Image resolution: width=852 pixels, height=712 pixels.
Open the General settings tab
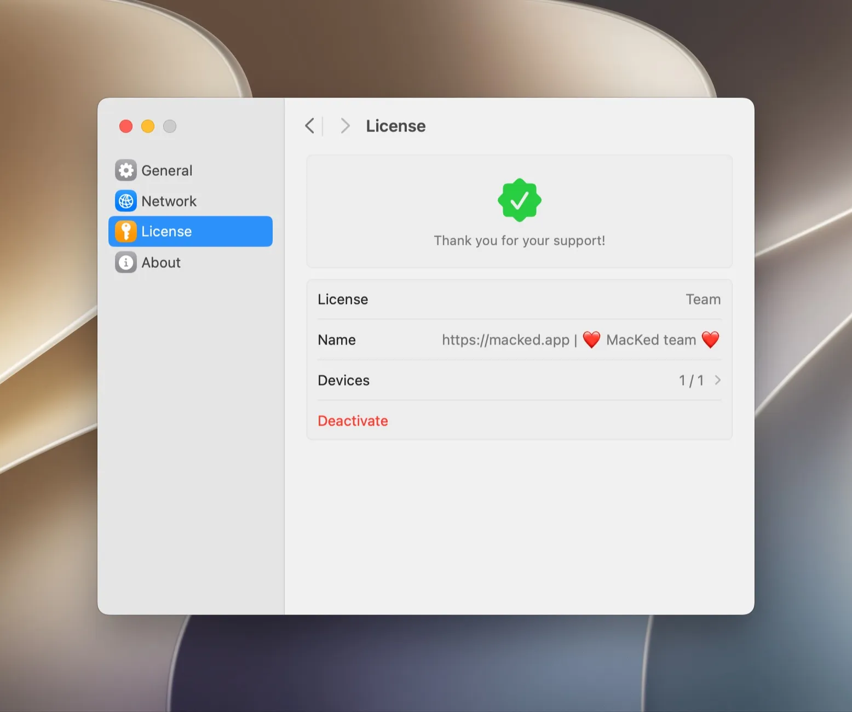[191, 170]
